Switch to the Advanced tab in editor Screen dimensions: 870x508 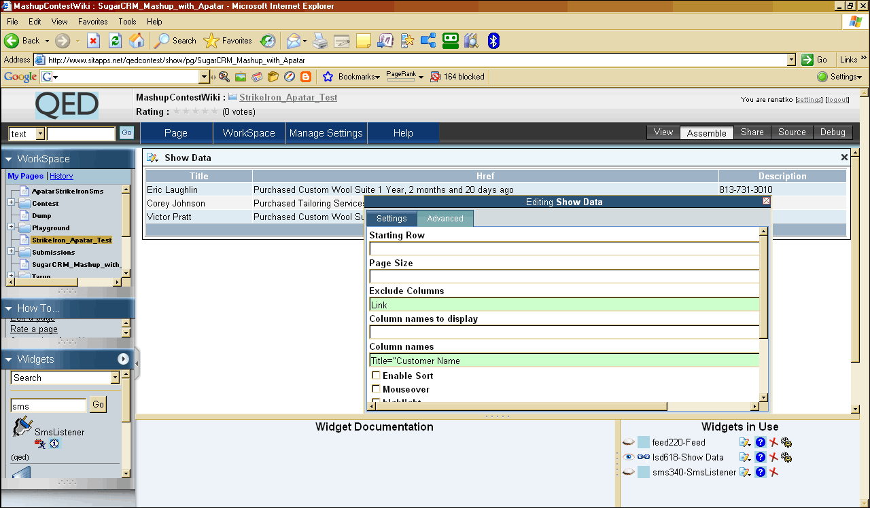pos(445,218)
